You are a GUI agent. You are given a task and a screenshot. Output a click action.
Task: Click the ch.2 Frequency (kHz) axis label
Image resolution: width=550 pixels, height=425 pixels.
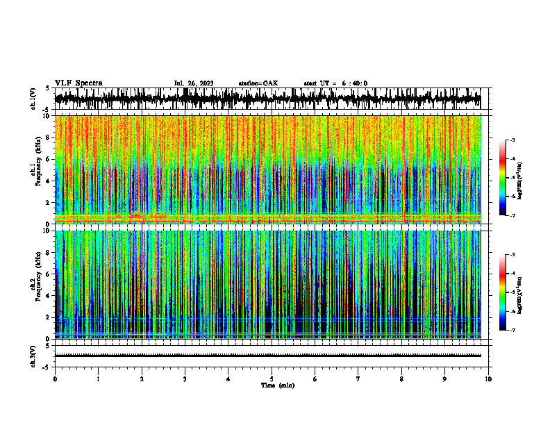36,276
